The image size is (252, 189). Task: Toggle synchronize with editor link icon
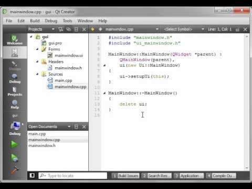[69, 29]
